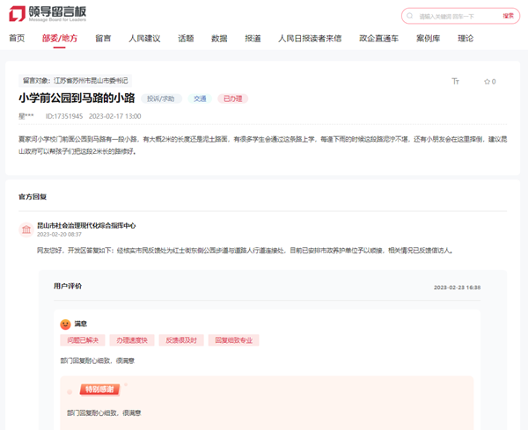Click the Tr font size icon

pyautogui.click(x=455, y=81)
